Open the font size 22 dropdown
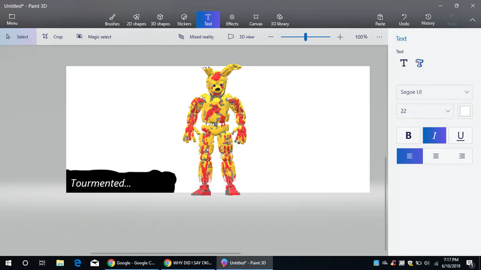481x270 pixels. [x=424, y=111]
